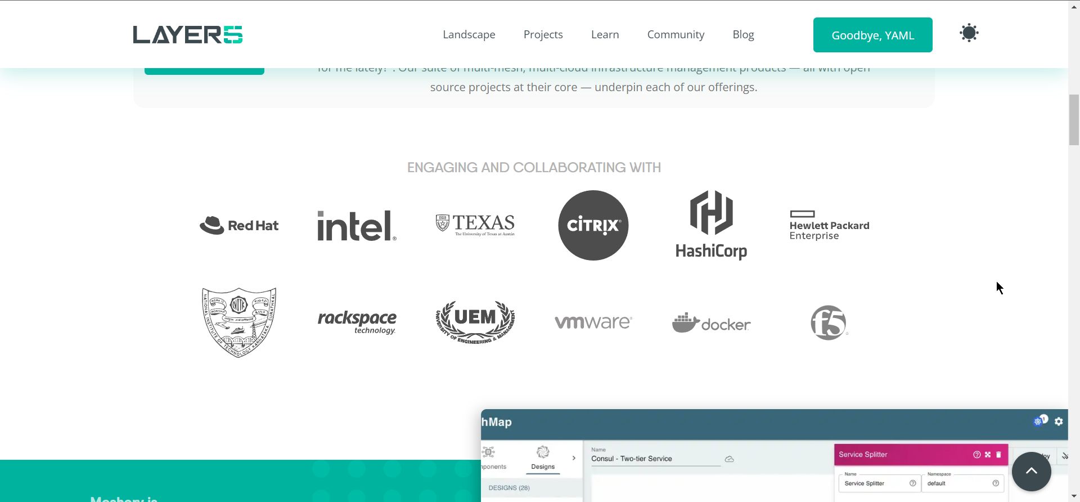Click the Citrix circular logo
This screenshot has height=502, width=1080.
pyautogui.click(x=593, y=225)
